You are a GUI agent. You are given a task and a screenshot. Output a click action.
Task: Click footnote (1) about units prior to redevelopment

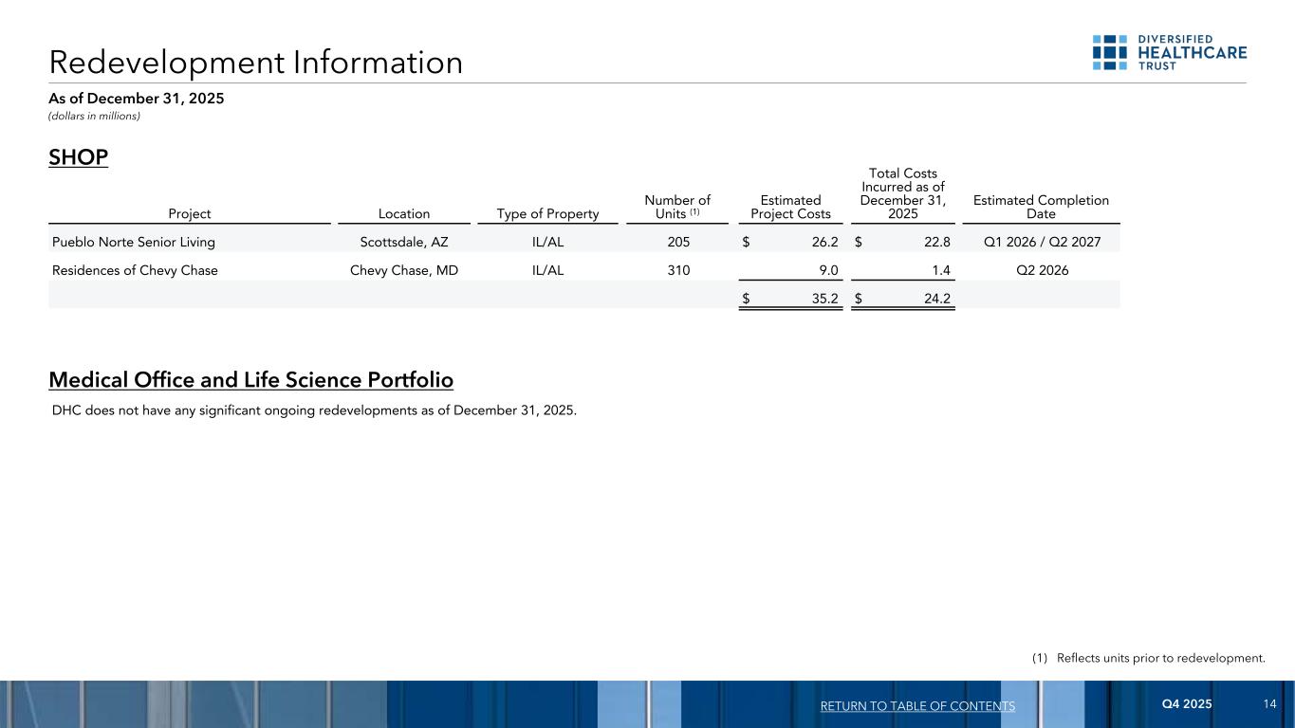tap(1148, 658)
